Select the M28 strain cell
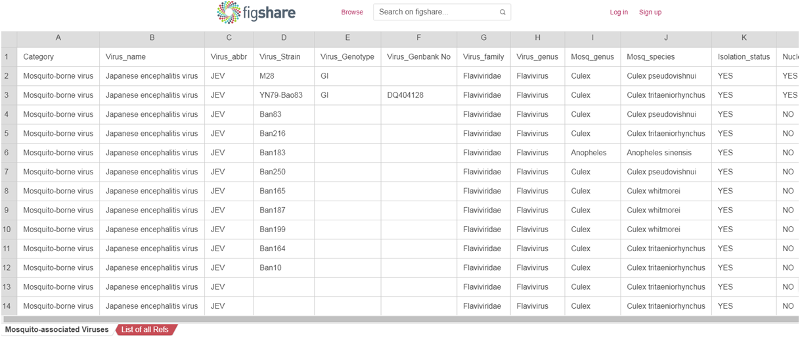800x339 pixels. pos(283,76)
